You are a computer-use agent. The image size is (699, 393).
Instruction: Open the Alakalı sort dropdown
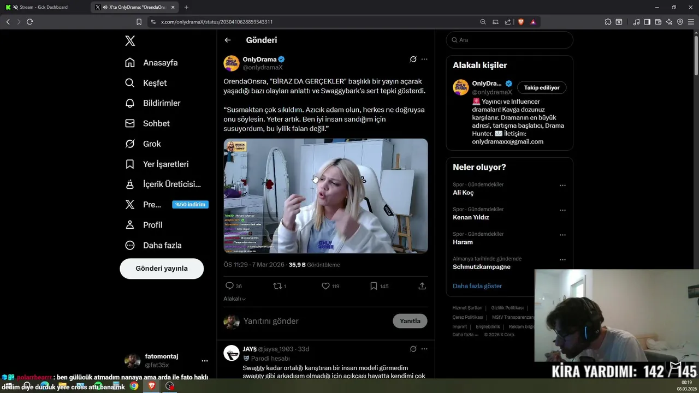pyautogui.click(x=235, y=299)
